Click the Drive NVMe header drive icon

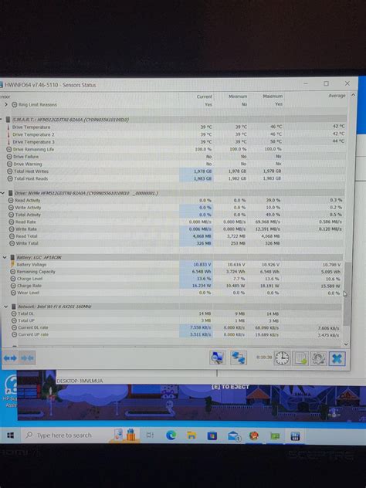(x=11, y=193)
